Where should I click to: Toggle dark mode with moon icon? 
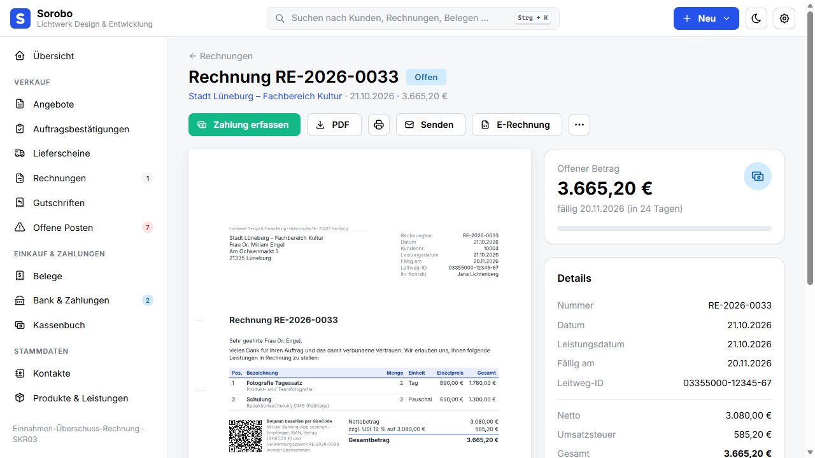click(756, 18)
